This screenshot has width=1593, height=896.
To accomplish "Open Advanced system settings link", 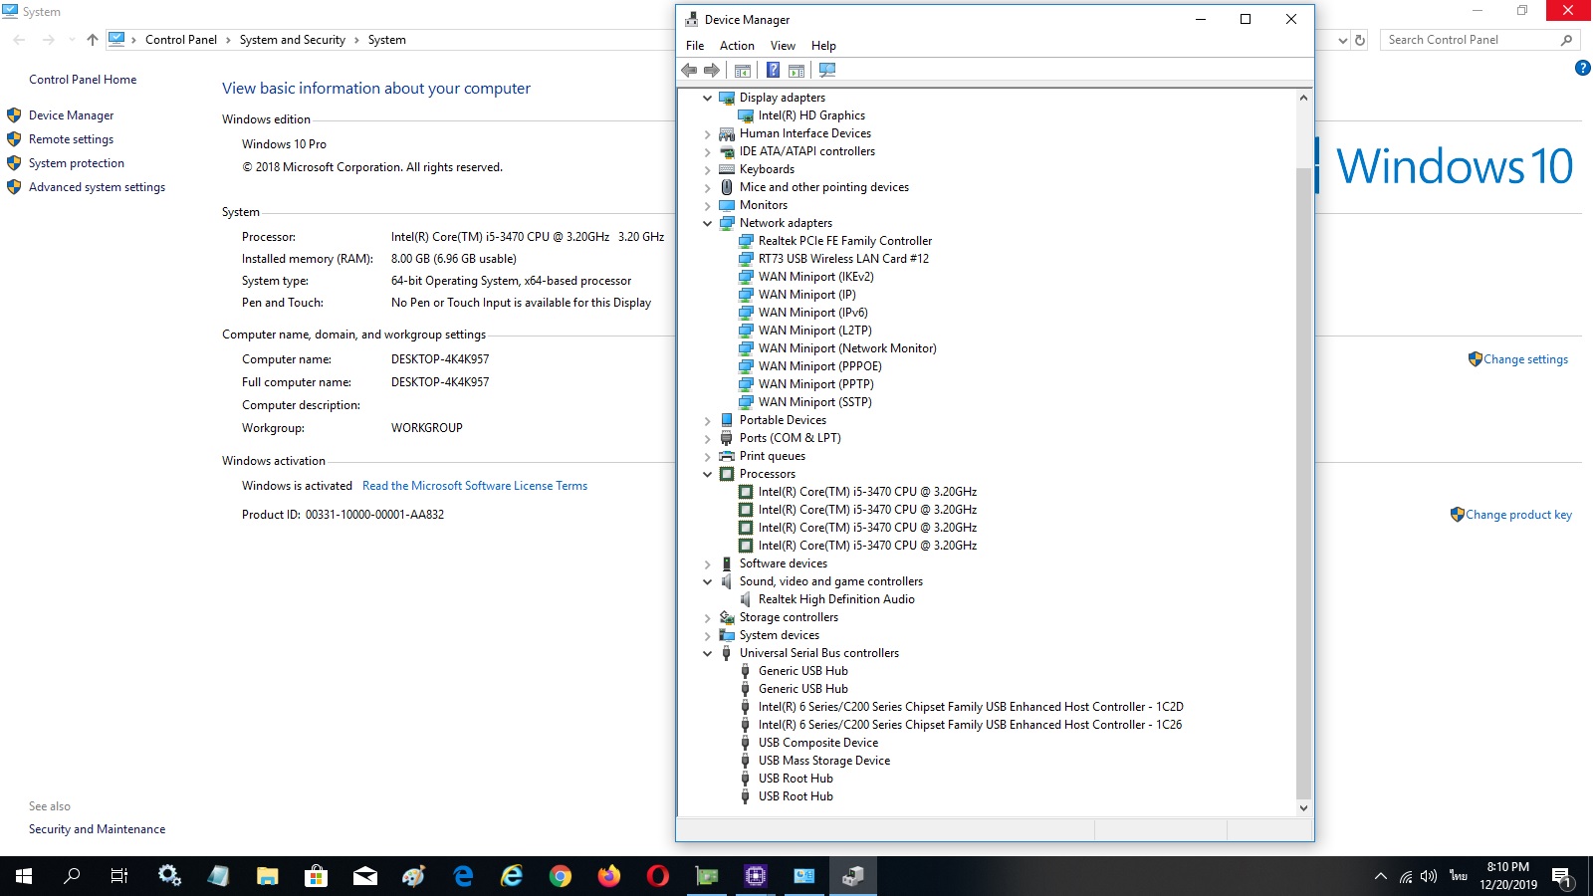I will [97, 187].
